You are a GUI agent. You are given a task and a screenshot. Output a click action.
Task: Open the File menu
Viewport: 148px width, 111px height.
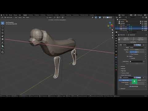coord(4,15)
